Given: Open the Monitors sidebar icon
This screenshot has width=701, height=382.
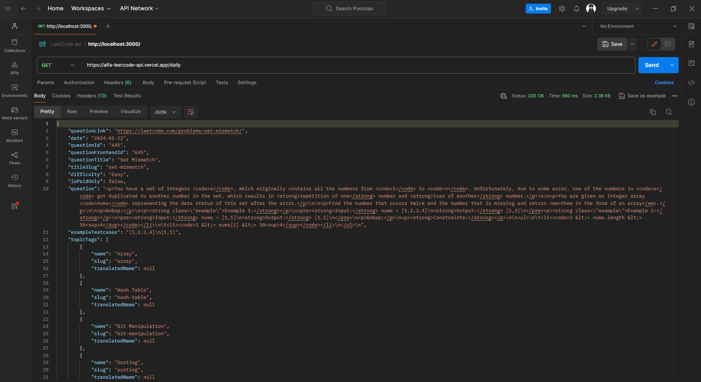Looking at the screenshot, I should pos(15,136).
